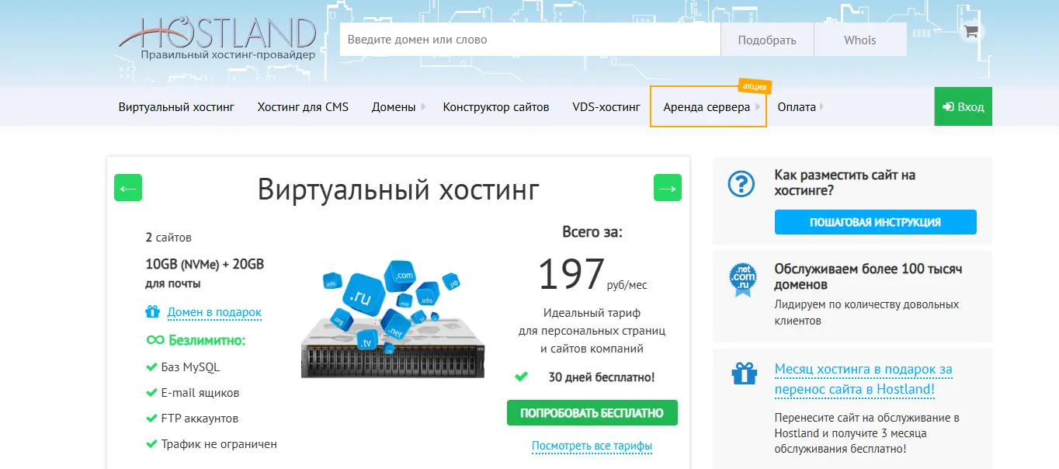Click the FTP аккаунтов list item
1059x469 pixels.
click(200, 419)
